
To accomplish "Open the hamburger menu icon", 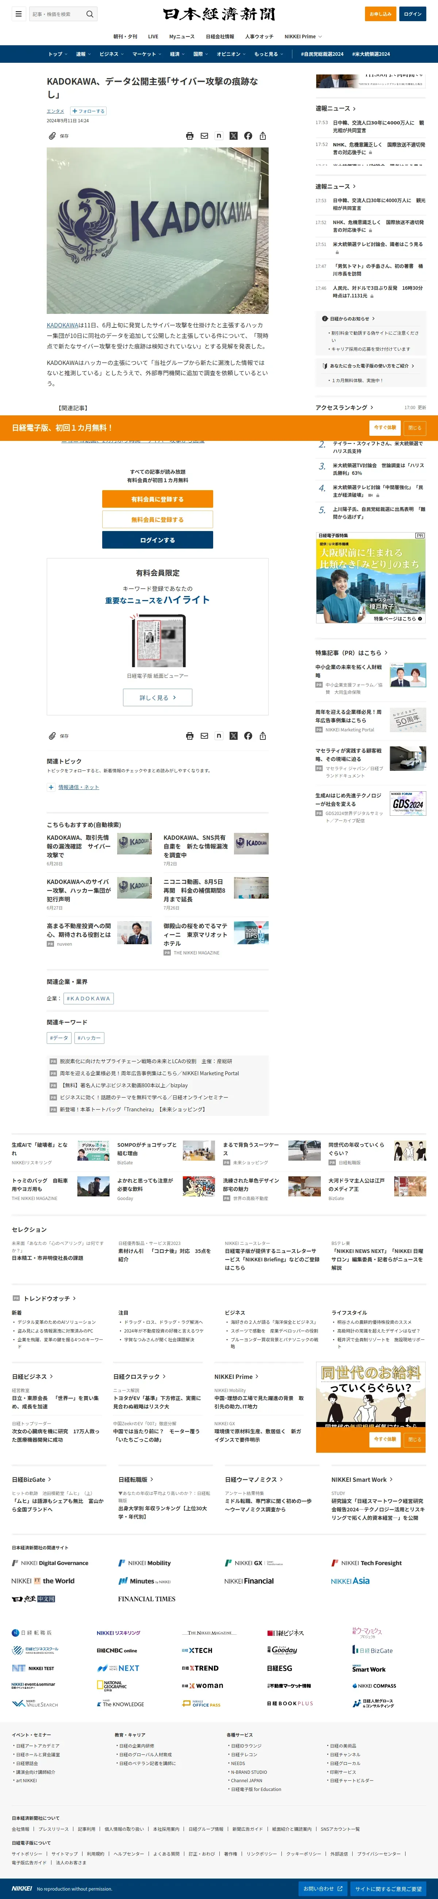I will click(19, 14).
